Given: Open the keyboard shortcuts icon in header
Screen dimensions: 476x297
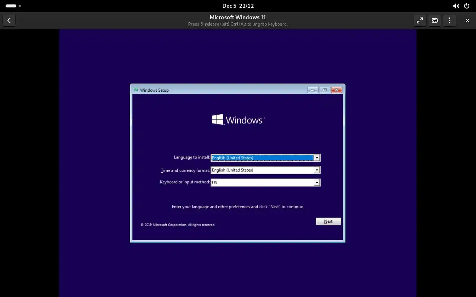Looking at the screenshot, I should pyautogui.click(x=435, y=20).
